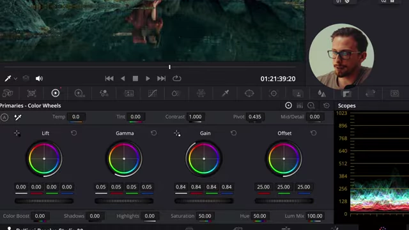Screen dimensions: 409x230
Task: Activate white balance eyedropper
Action: [x=18, y=118]
